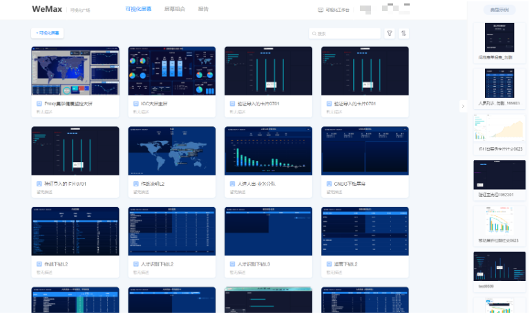Switch to the 报告 tab
This screenshot has width=532, height=321.
(x=203, y=9)
